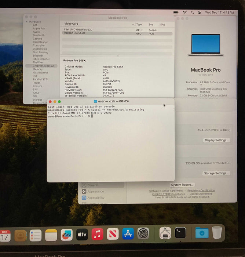Select ATA in the hardware sidebar
Viewport: 245px width, 257px height.
(x=35, y=25)
